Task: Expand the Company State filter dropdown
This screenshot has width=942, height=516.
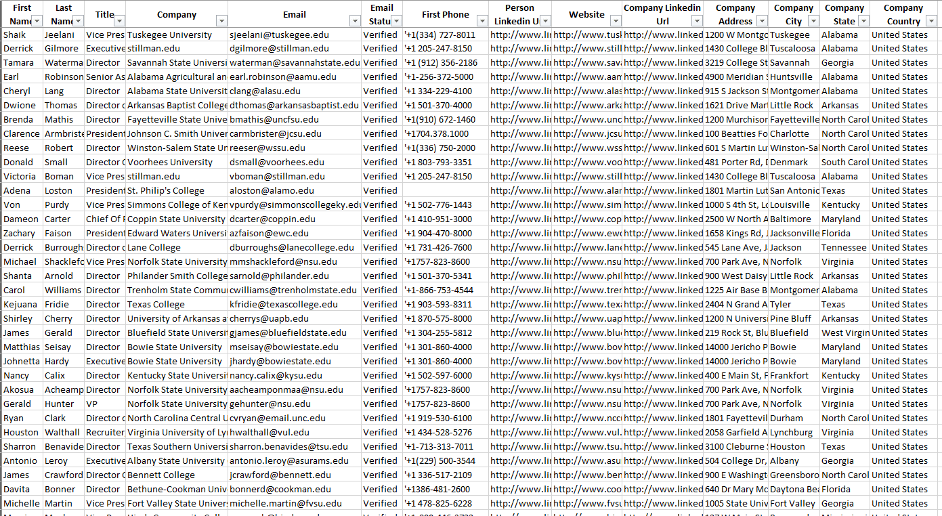Action: pos(863,21)
